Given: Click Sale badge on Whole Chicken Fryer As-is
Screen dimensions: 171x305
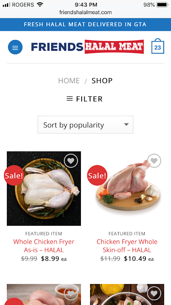Looking at the screenshot, I should [14, 175].
